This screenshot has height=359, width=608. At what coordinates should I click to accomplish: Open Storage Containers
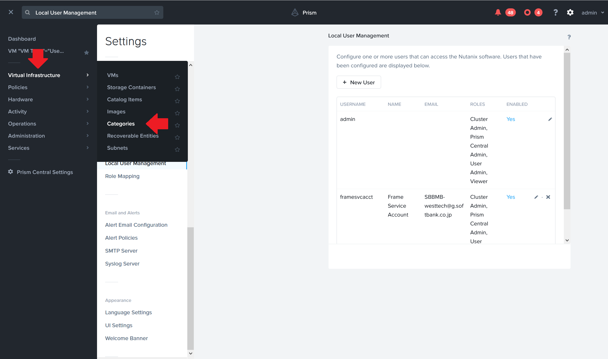[x=131, y=87]
